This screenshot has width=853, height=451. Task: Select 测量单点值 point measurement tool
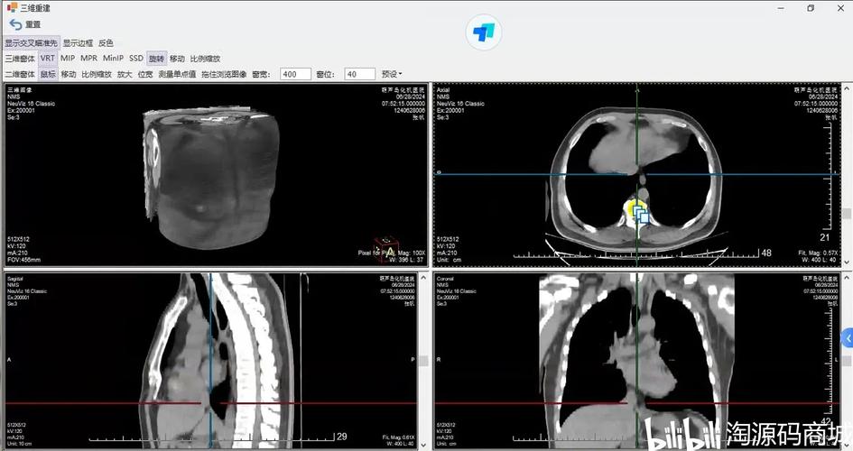177,74
